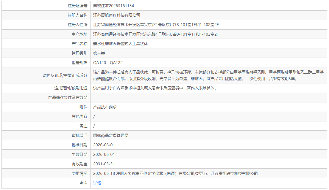The width and height of the screenshot is (329, 190).
Task: Click the 注册证编号 label
Action: coord(77,6)
